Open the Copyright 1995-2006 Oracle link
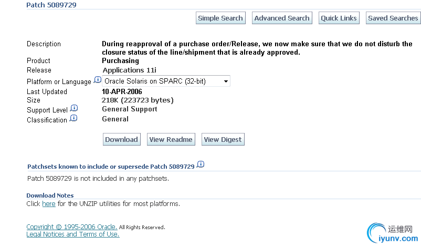The image size is (421, 247). pyautogui.click(x=72, y=227)
